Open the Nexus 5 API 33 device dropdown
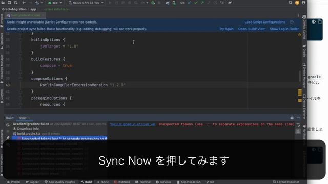Image resolution: width=328 pixels, height=184 pixels. pos(86,3)
